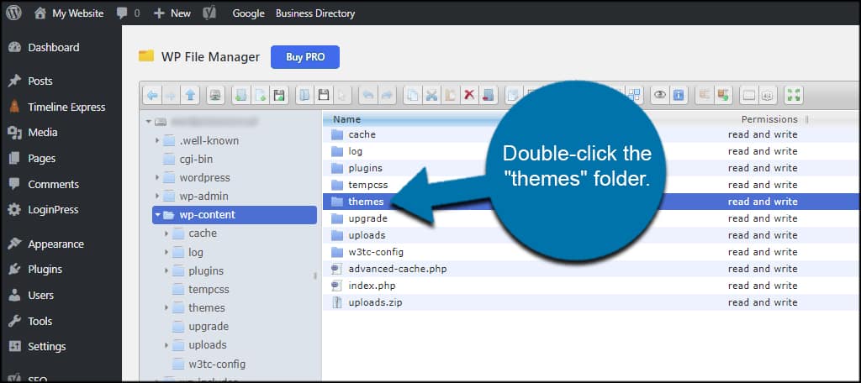Enter fullscreen mode in the file manager
Image resolution: width=861 pixels, height=383 pixels.
tap(794, 95)
